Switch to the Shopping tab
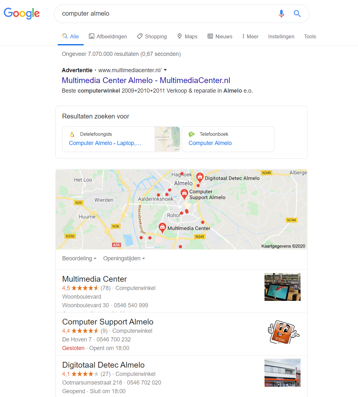The image size is (358, 397). [152, 36]
